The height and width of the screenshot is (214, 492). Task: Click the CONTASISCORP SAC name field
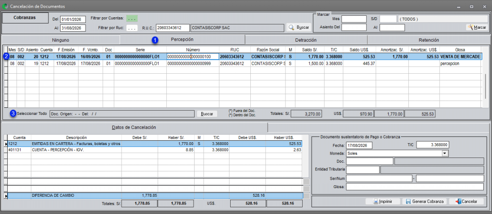click(237, 28)
